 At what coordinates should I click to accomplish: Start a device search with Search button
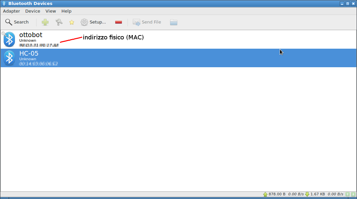[x=17, y=22]
